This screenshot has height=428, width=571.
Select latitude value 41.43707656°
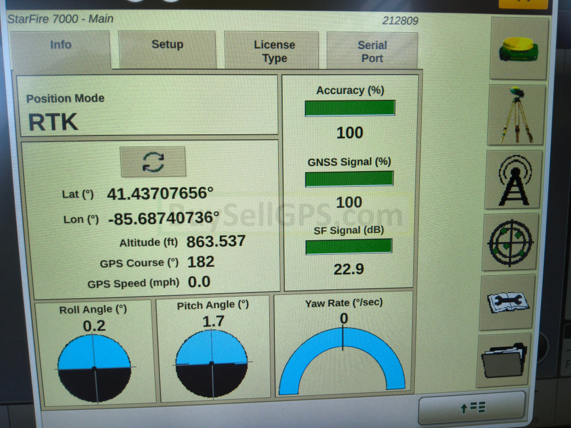[160, 193]
